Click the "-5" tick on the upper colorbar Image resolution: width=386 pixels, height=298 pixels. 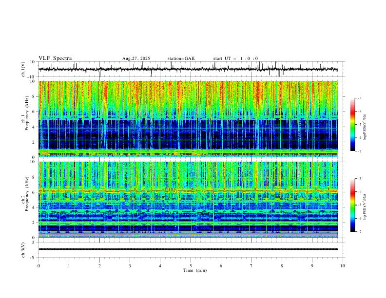coord(360,125)
